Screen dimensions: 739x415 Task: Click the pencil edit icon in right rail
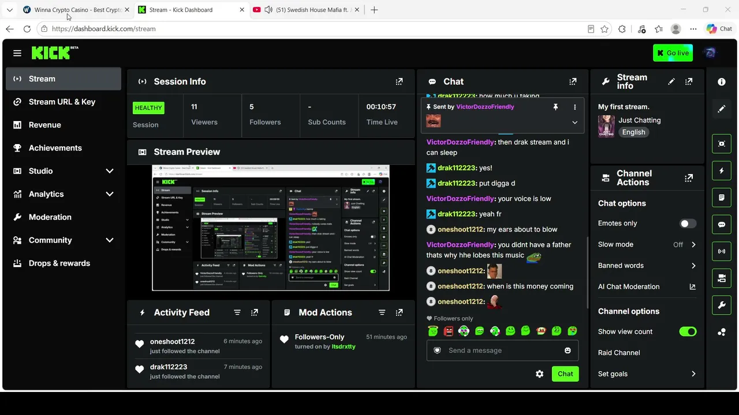[722, 109]
